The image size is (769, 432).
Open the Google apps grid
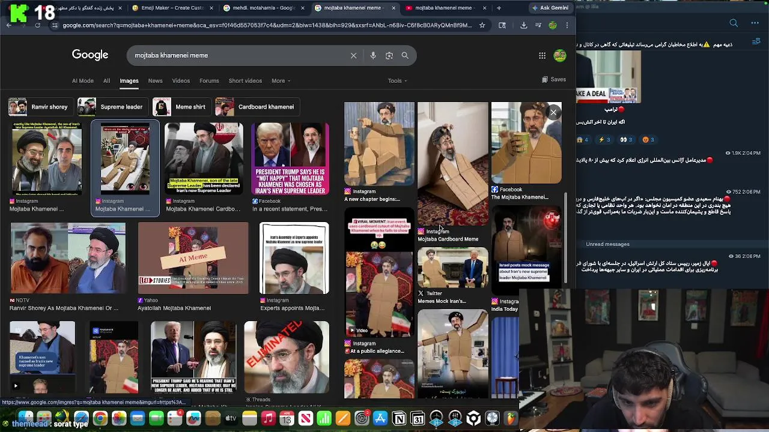click(x=542, y=55)
